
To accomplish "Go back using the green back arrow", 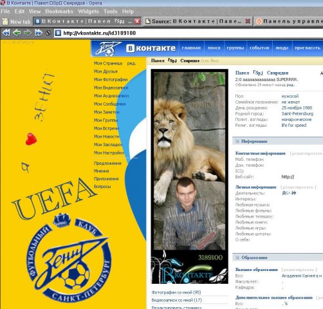I will coord(17,33).
